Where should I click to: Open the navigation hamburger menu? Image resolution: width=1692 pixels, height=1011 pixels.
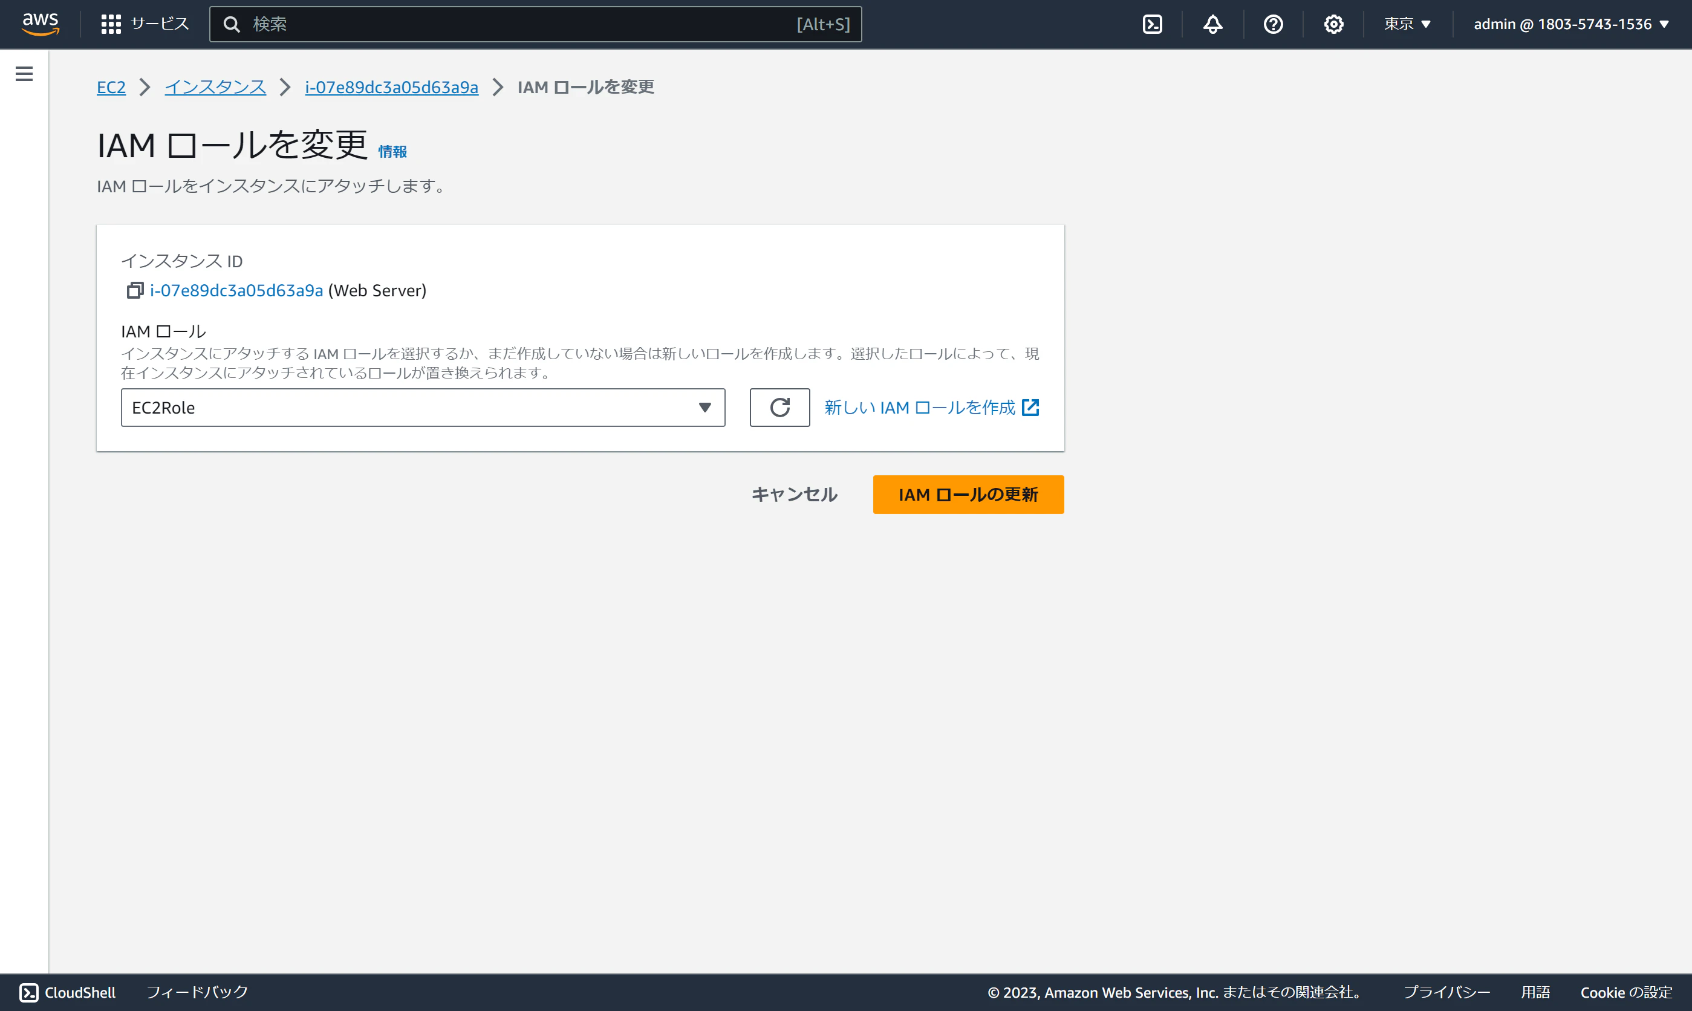tap(24, 74)
